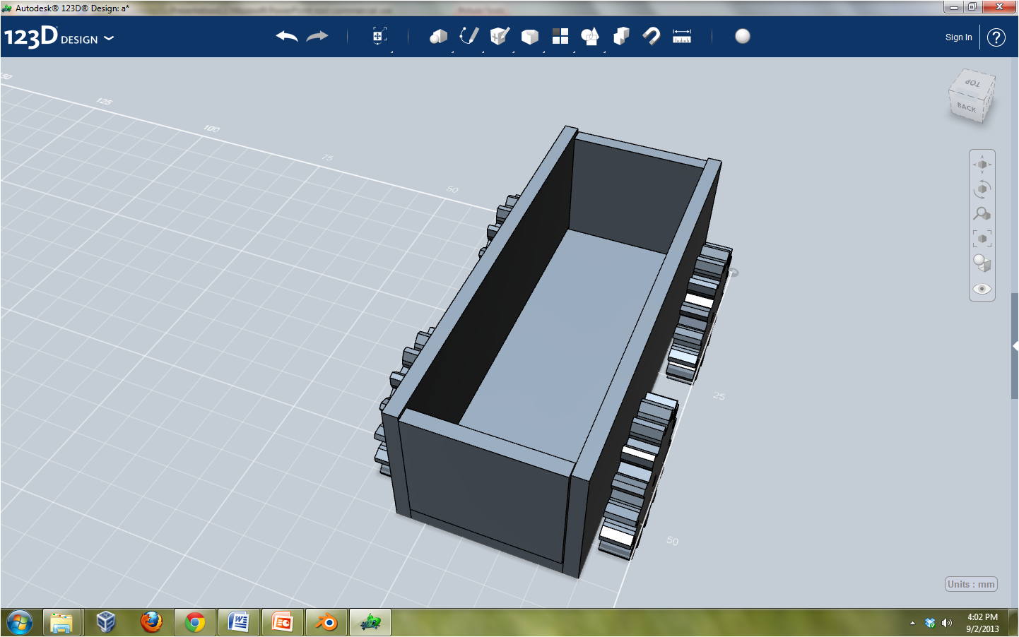Undo the last action

tap(287, 37)
